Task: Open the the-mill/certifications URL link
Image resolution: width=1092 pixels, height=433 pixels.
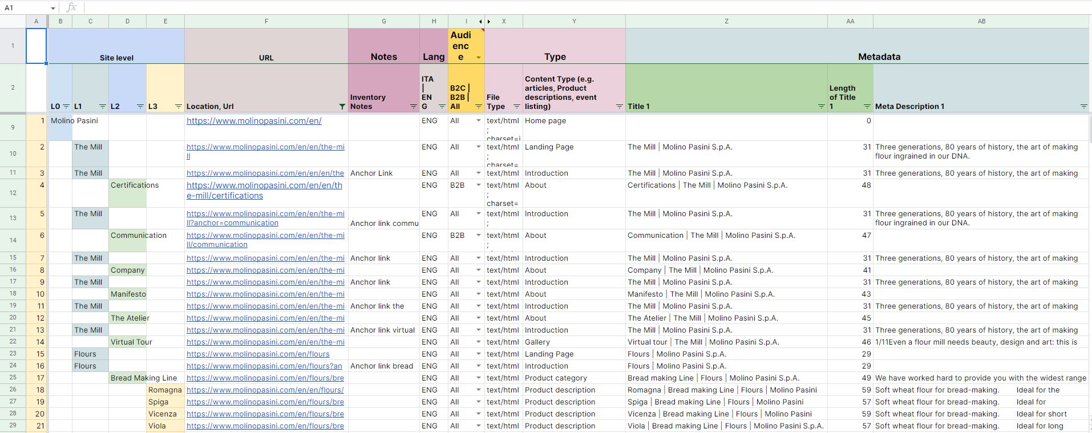Action: tap(265, 191)
